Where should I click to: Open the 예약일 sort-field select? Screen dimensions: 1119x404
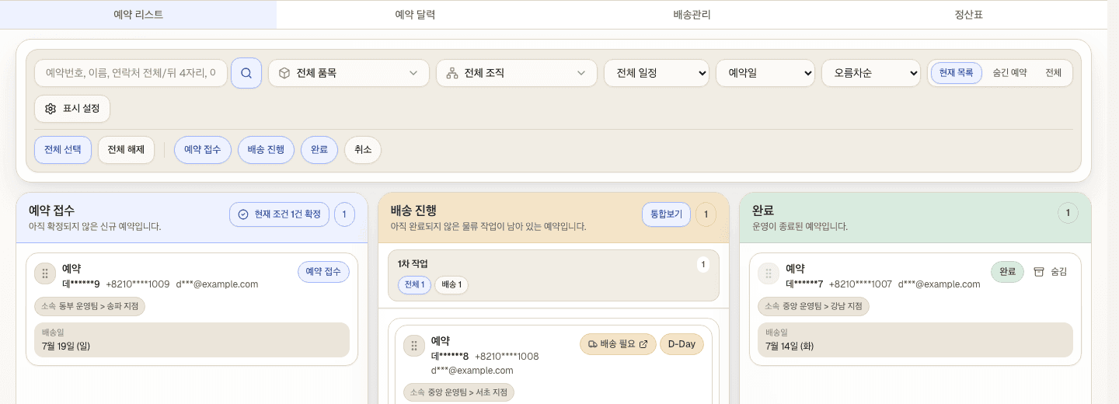click(x=765, y=73)
